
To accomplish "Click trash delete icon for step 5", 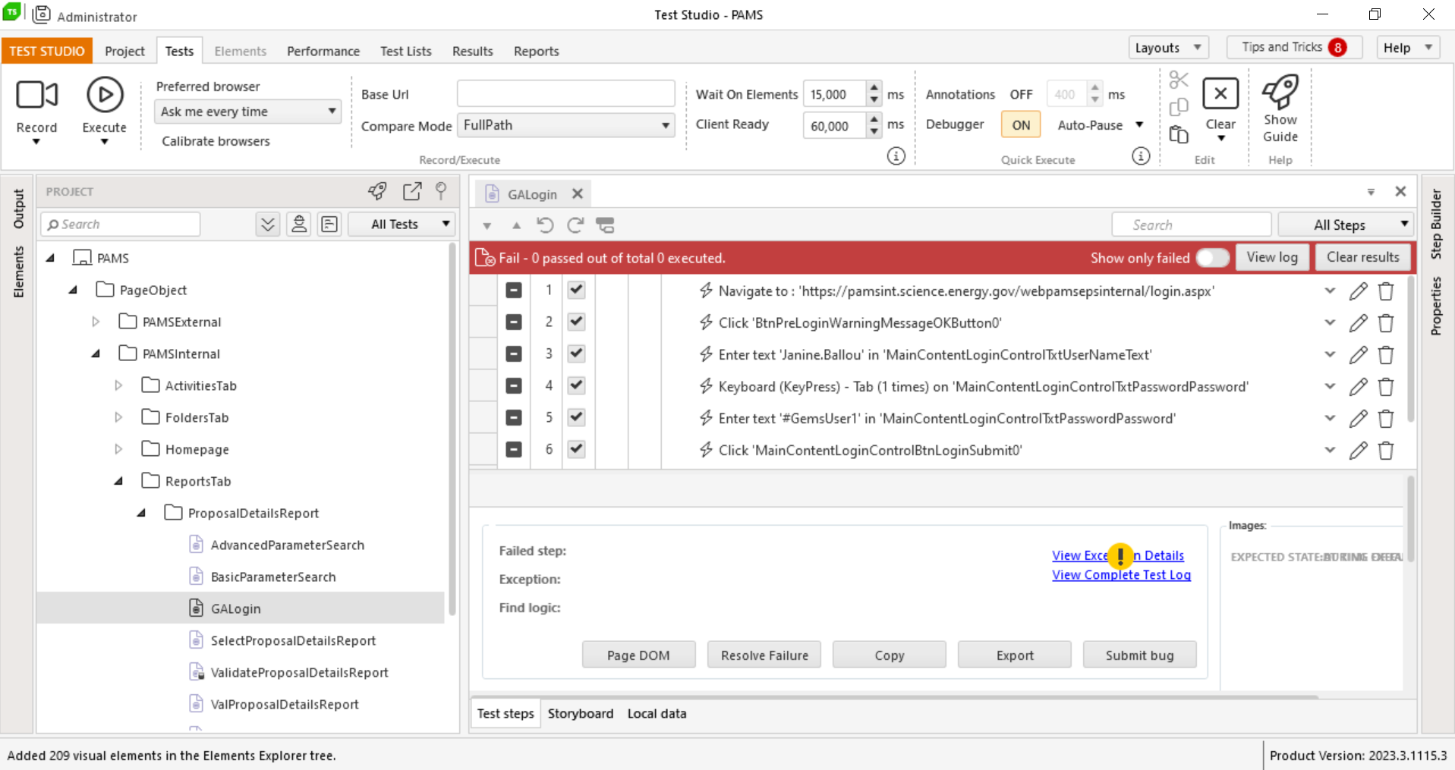I will click(1386, 419).
